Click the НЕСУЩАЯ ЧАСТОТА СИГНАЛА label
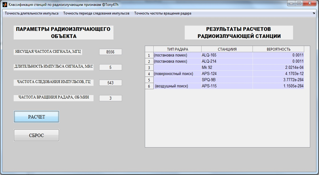Screen dimensions: 319x175 click(48, 52)
